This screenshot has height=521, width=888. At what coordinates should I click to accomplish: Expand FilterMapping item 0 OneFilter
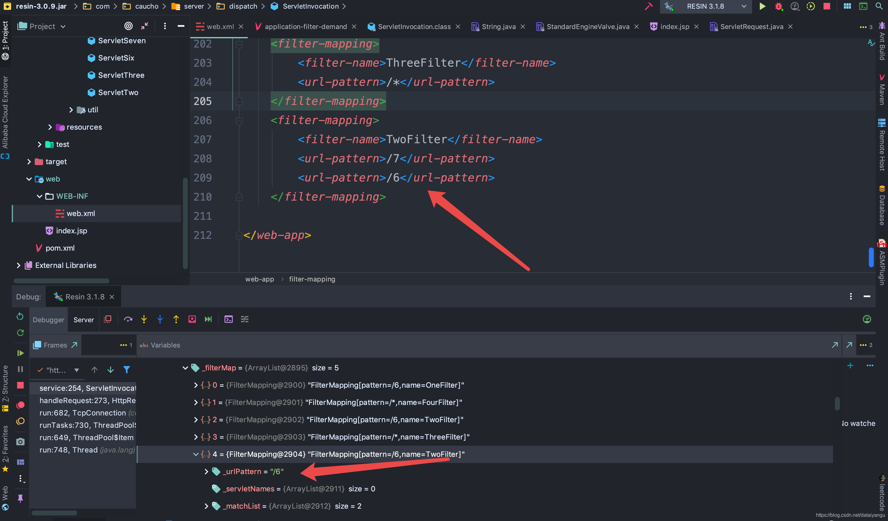pyautogui.click(x=196, y=386)
